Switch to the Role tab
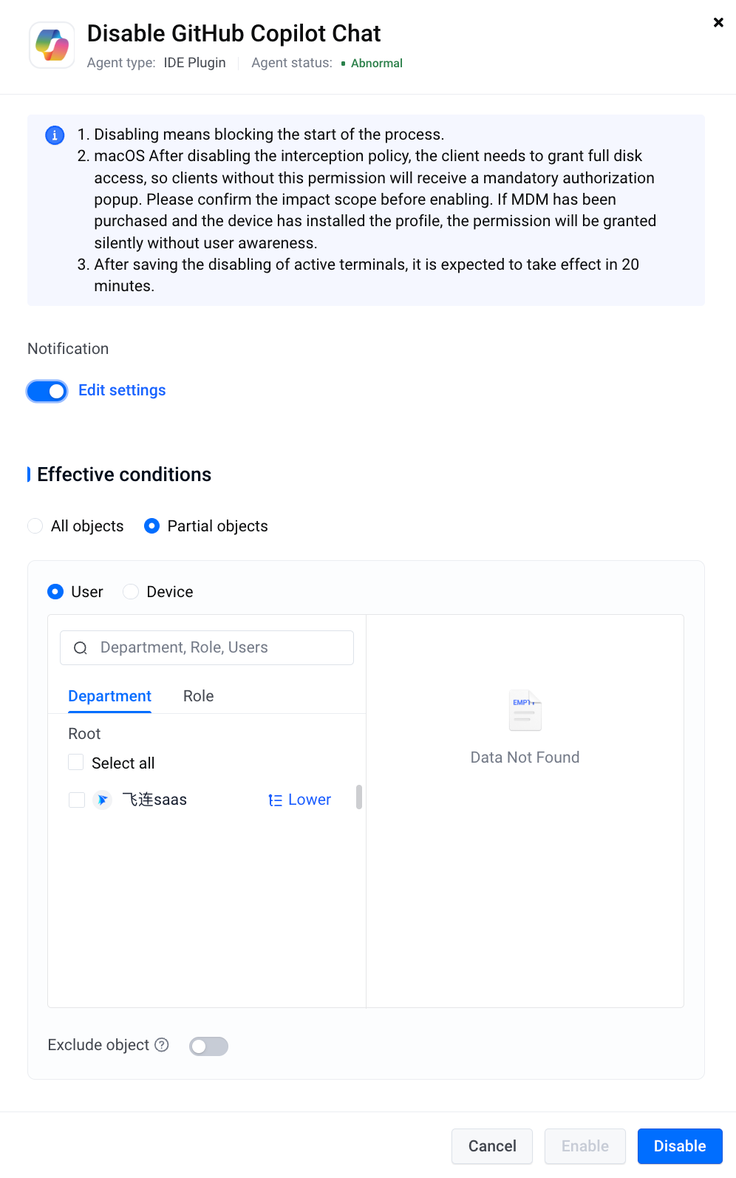736x1178 pixels. click(199, 696)
